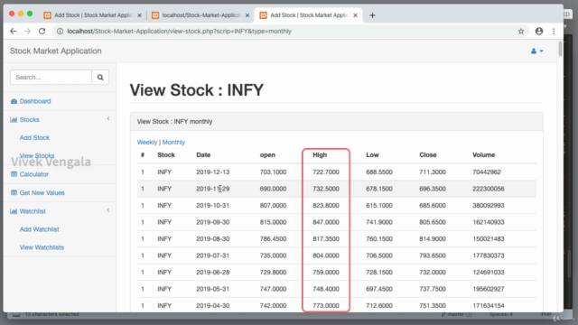
Task: Open the user account dropdown in the header
Action: [x=537, y=51]
